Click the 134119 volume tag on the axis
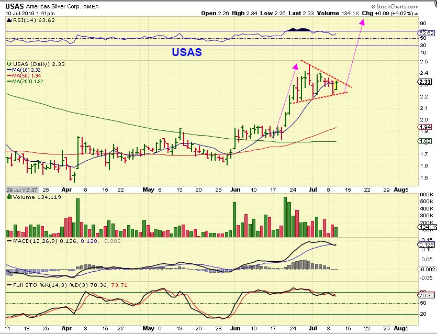 427,227
